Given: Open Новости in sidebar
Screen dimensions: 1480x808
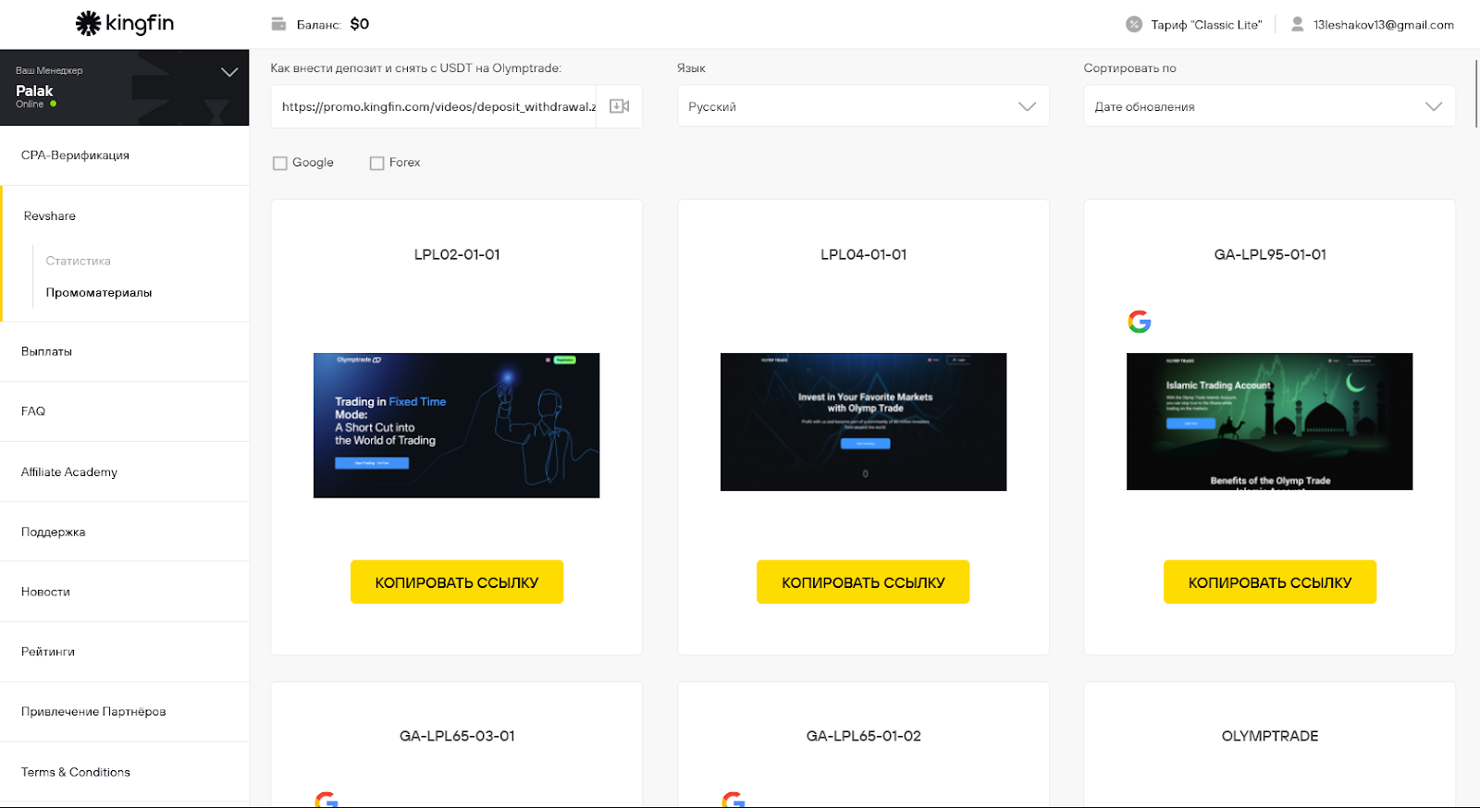Looking at the screenshot, I should point(125,592).
